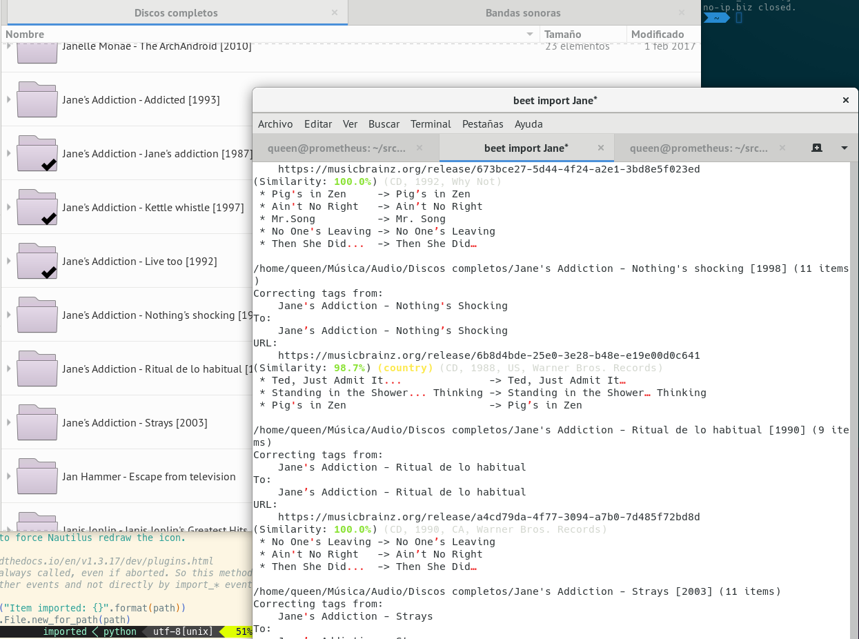Switch to last queen@prometheus terminal tab
This screenshot has height=639, width=859.
707,148
